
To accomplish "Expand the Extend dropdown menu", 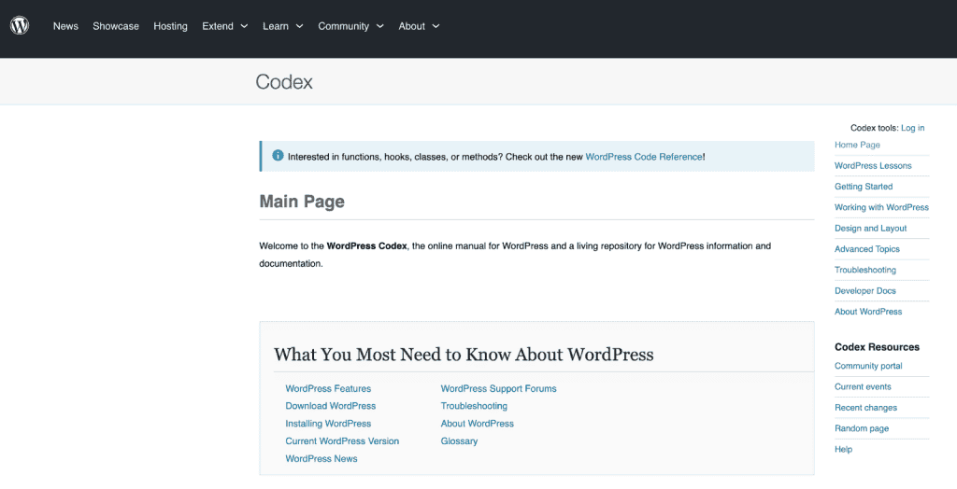I will 225,26.
